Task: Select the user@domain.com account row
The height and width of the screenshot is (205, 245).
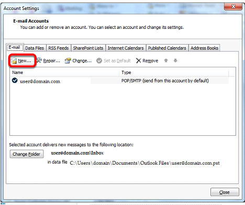Action: pyautogui.click(x=119, y=81)
